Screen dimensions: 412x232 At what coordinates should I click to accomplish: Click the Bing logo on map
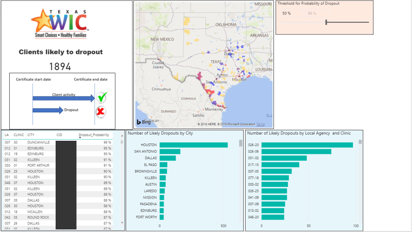[x=144, y=122]
